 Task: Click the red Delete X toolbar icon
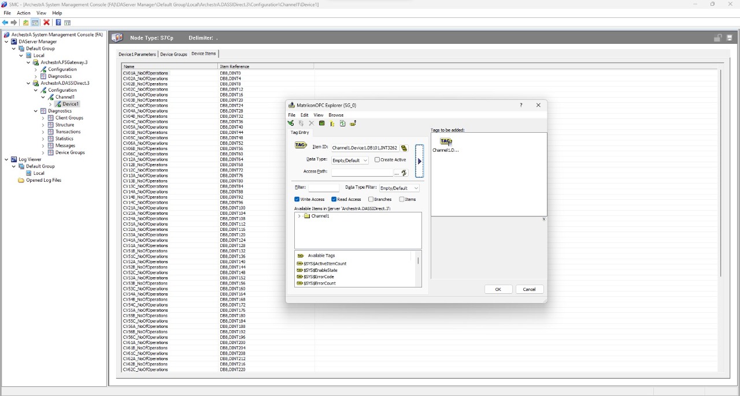click(x=47, y=23)
